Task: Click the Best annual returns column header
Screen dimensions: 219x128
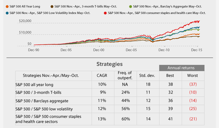Action: [170, 75]
